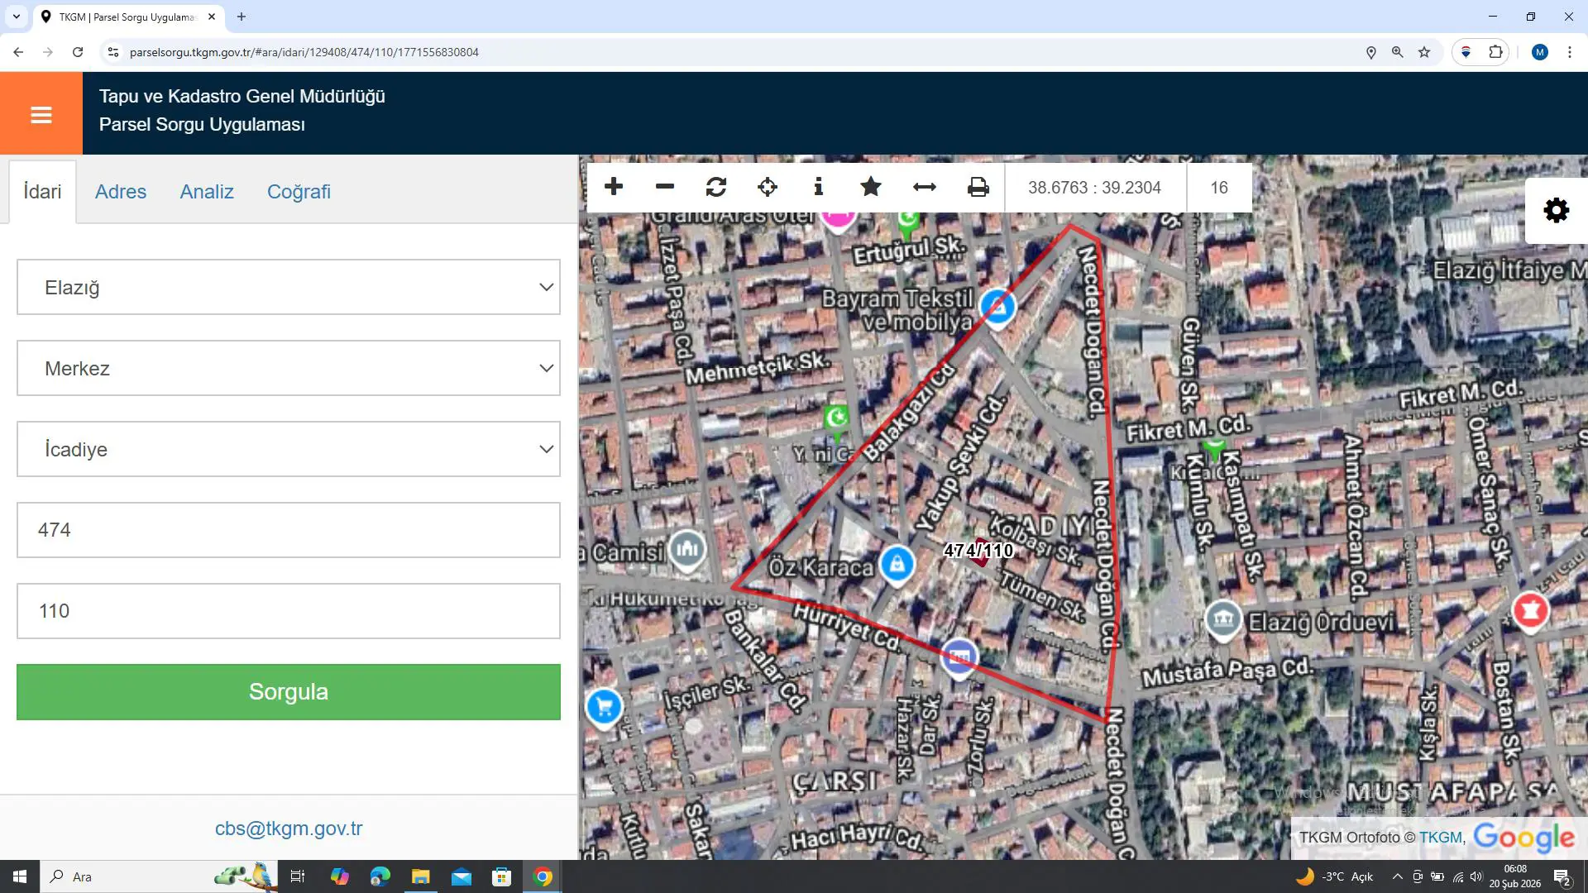Click the Öz Karaca map pin
Screen dimensions: 1588x893
[x=897, y=566]
